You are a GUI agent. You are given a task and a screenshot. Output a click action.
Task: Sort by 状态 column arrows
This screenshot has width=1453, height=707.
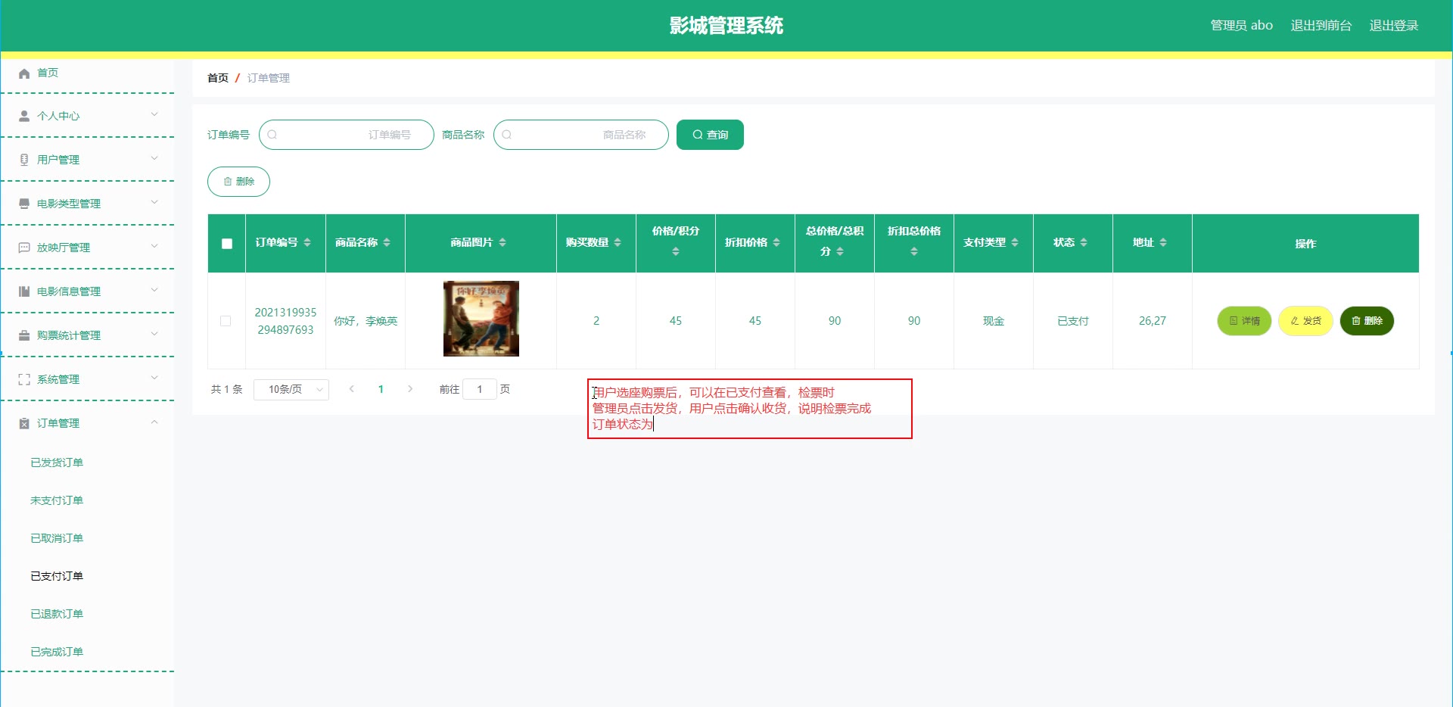1084,242
